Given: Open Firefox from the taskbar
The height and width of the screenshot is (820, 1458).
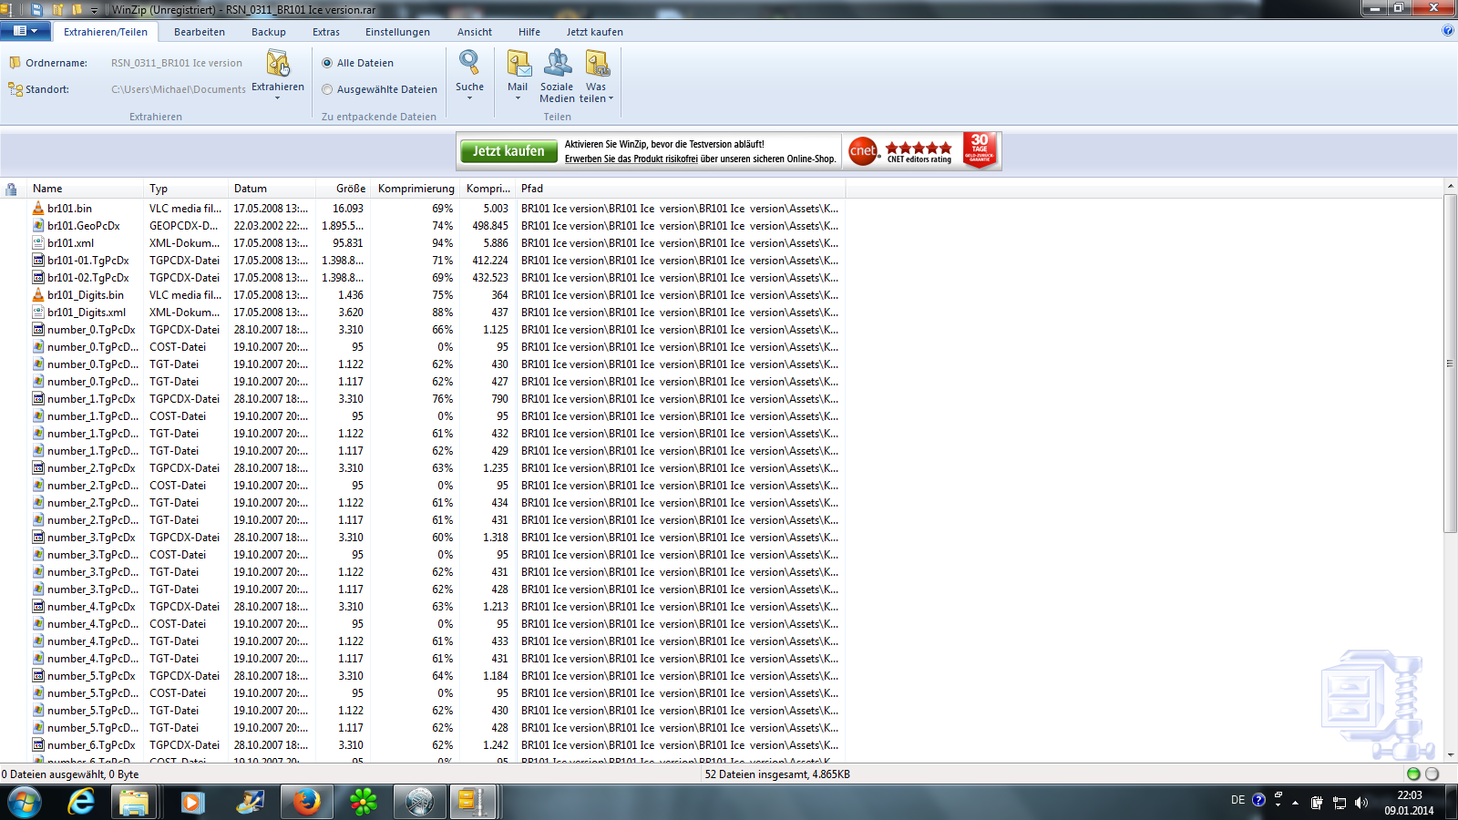Looking at the screenshot, I should (x=306, y=803).
